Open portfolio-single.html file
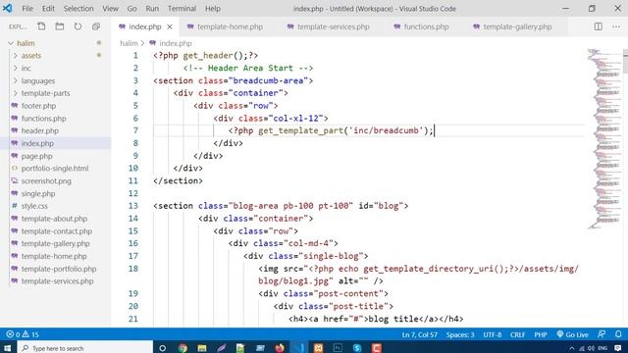This screenshot has width=628, height=353. pos(55,169)
